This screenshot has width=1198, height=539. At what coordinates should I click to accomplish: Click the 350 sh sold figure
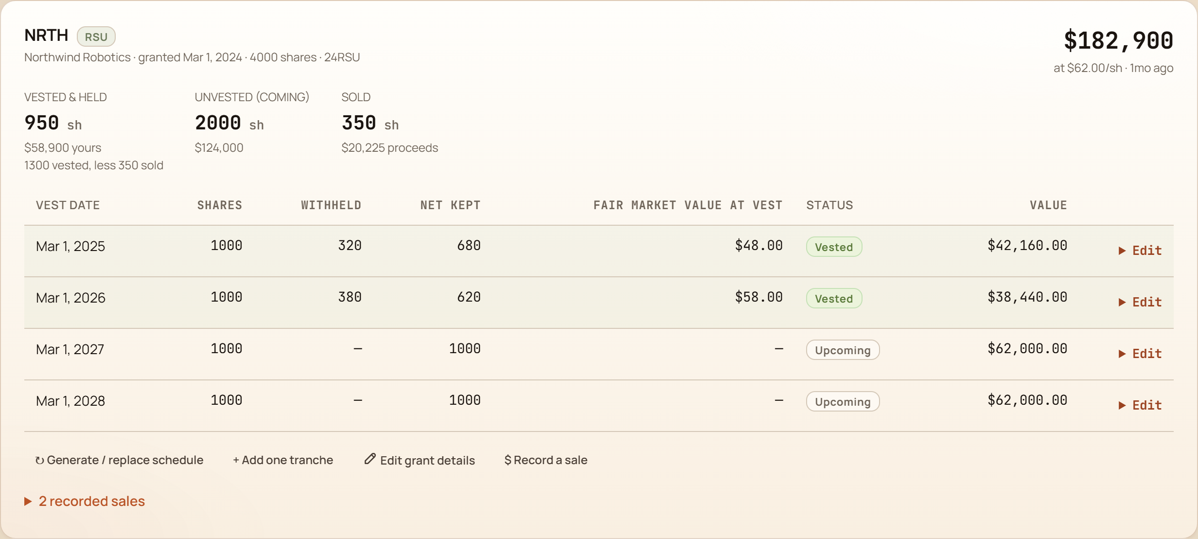[x=370, y=123]
